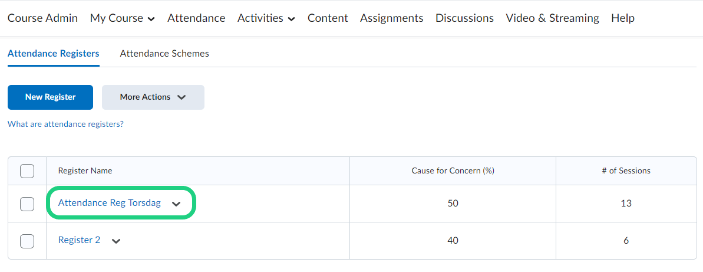Go to Video & Streaming

coord(552,18)
